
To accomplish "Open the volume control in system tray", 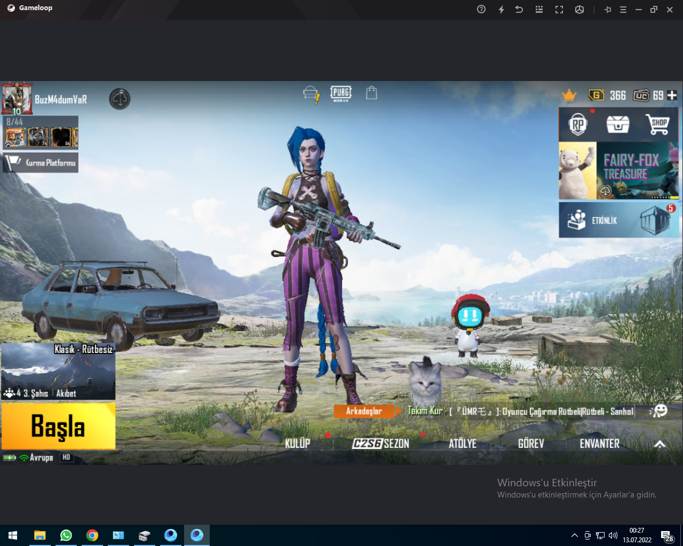I will [x=613, y=535].
